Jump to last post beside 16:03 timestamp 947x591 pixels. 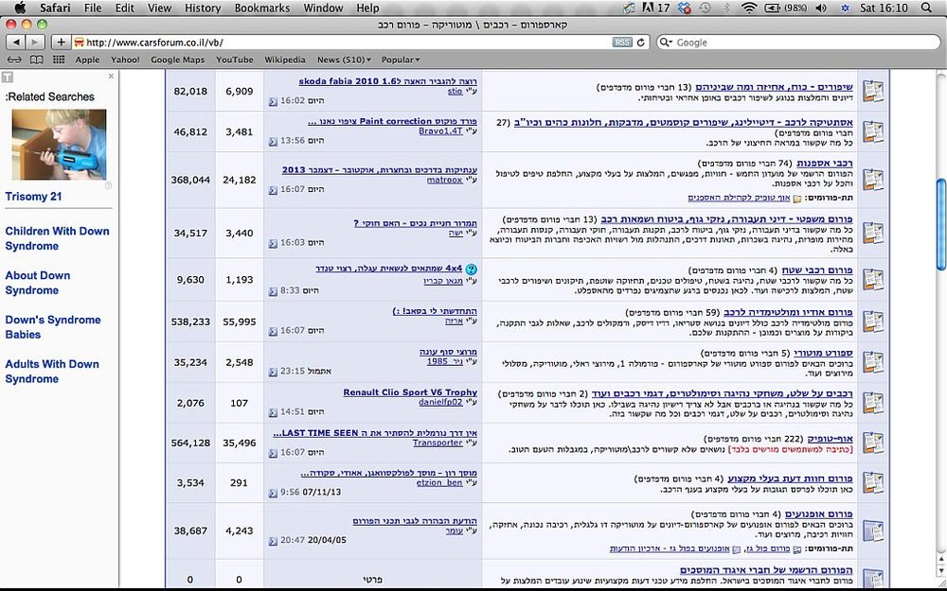pos(273,243)
